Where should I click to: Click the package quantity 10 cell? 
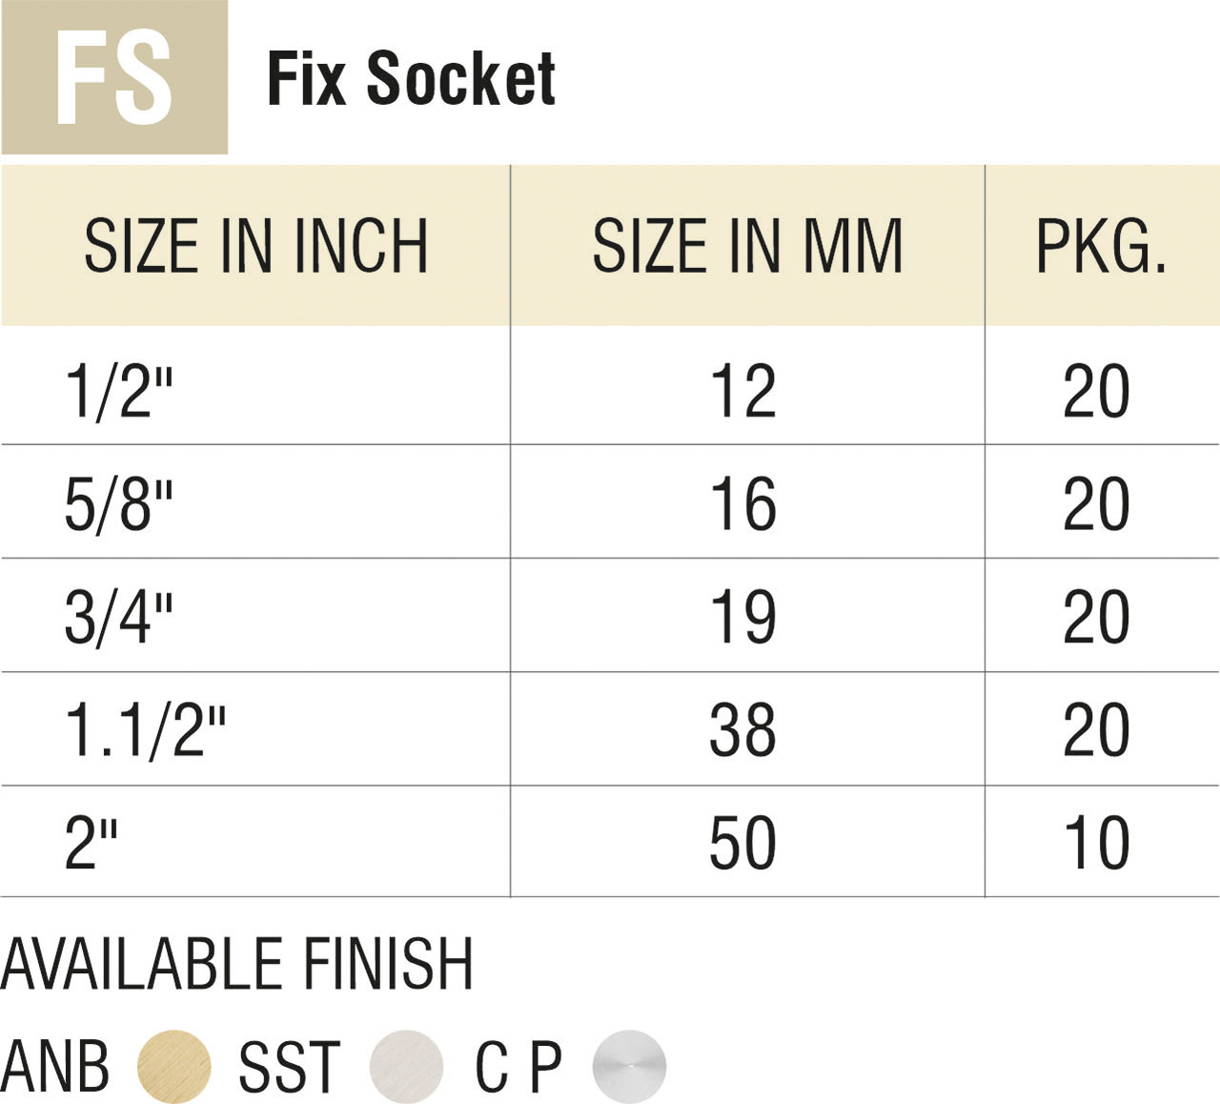coord(1097,843)
